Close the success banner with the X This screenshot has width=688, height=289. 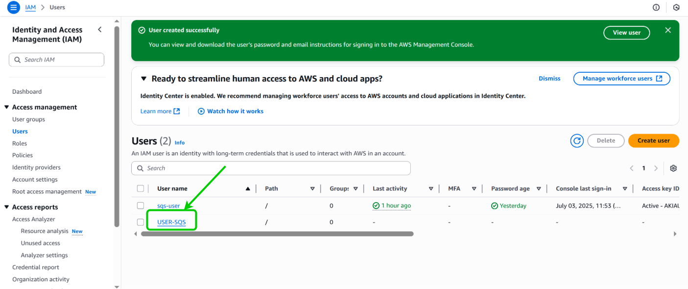668,30
